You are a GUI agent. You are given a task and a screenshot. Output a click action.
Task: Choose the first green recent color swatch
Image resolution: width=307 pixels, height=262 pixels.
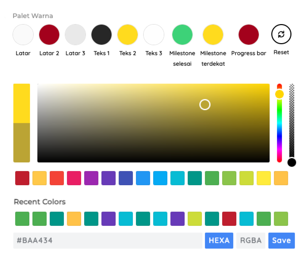[22, 219]
